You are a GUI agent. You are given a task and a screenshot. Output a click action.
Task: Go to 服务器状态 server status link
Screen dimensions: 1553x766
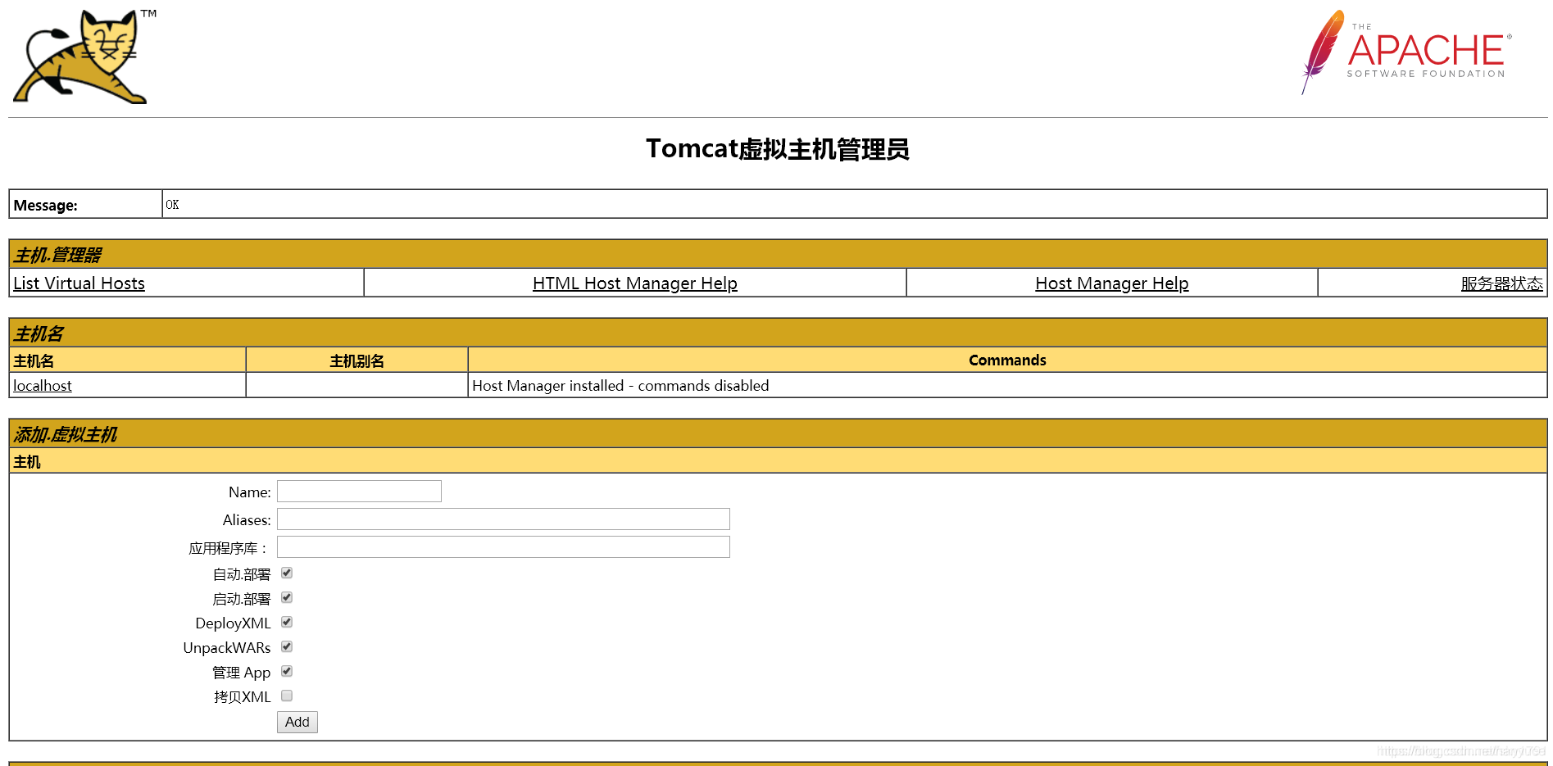click(x=1501, y=283)
